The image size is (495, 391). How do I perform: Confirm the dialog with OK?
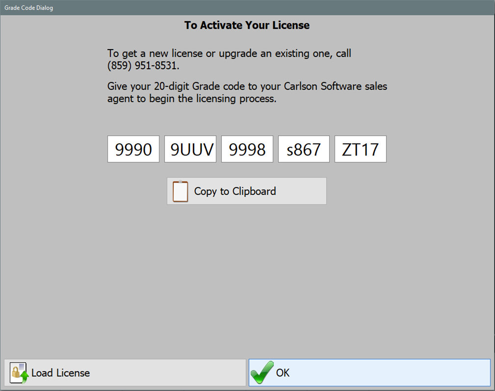tap(369, 372)
